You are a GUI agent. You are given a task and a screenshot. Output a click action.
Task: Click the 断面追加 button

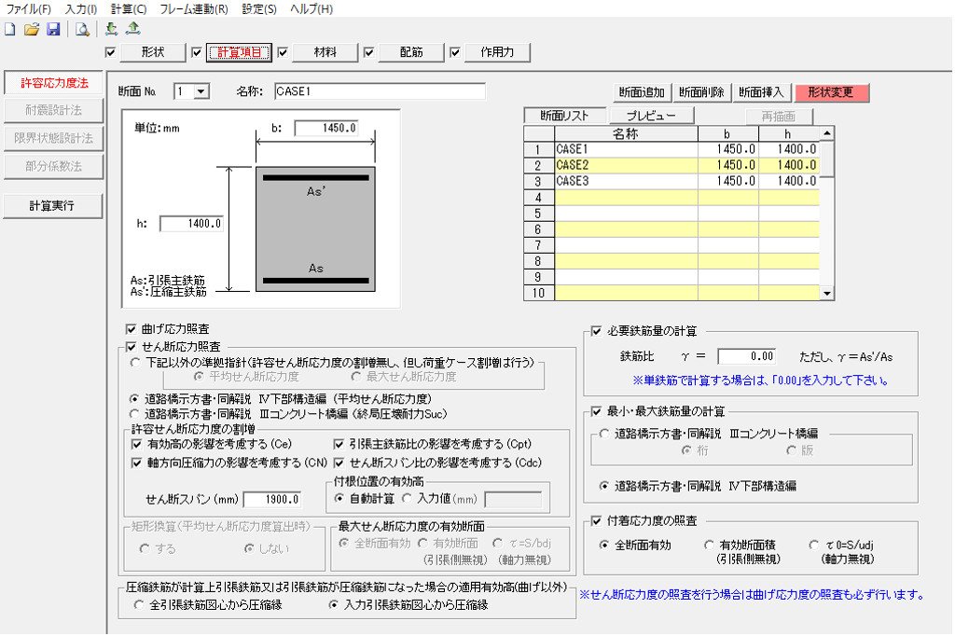[642, 92]
